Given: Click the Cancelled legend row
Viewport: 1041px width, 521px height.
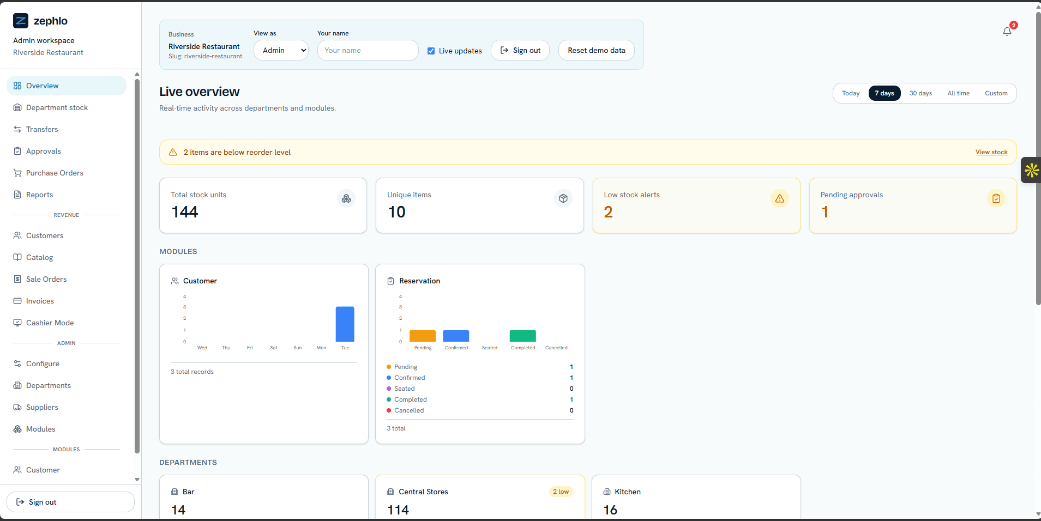Looking at the screenshot, I should [x=480, y=410].
